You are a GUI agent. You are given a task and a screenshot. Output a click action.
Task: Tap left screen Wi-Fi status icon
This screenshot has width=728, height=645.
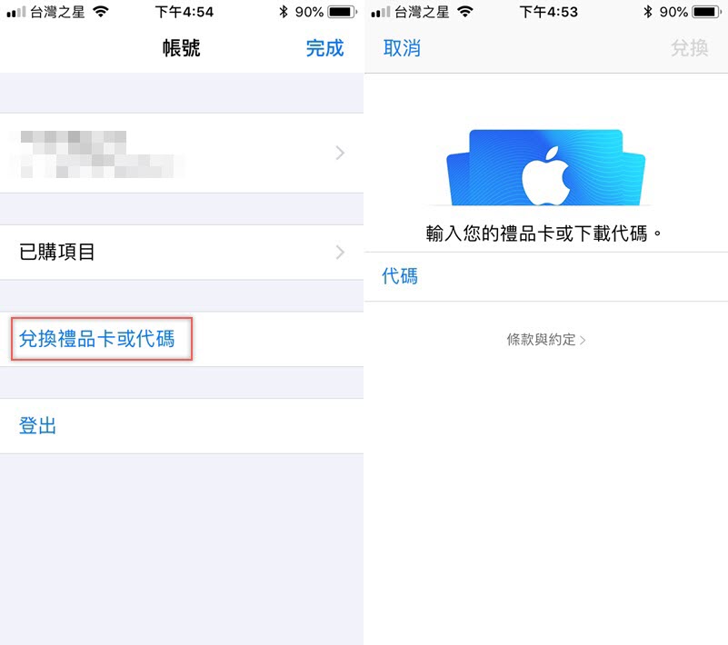(x=100, y=12)
